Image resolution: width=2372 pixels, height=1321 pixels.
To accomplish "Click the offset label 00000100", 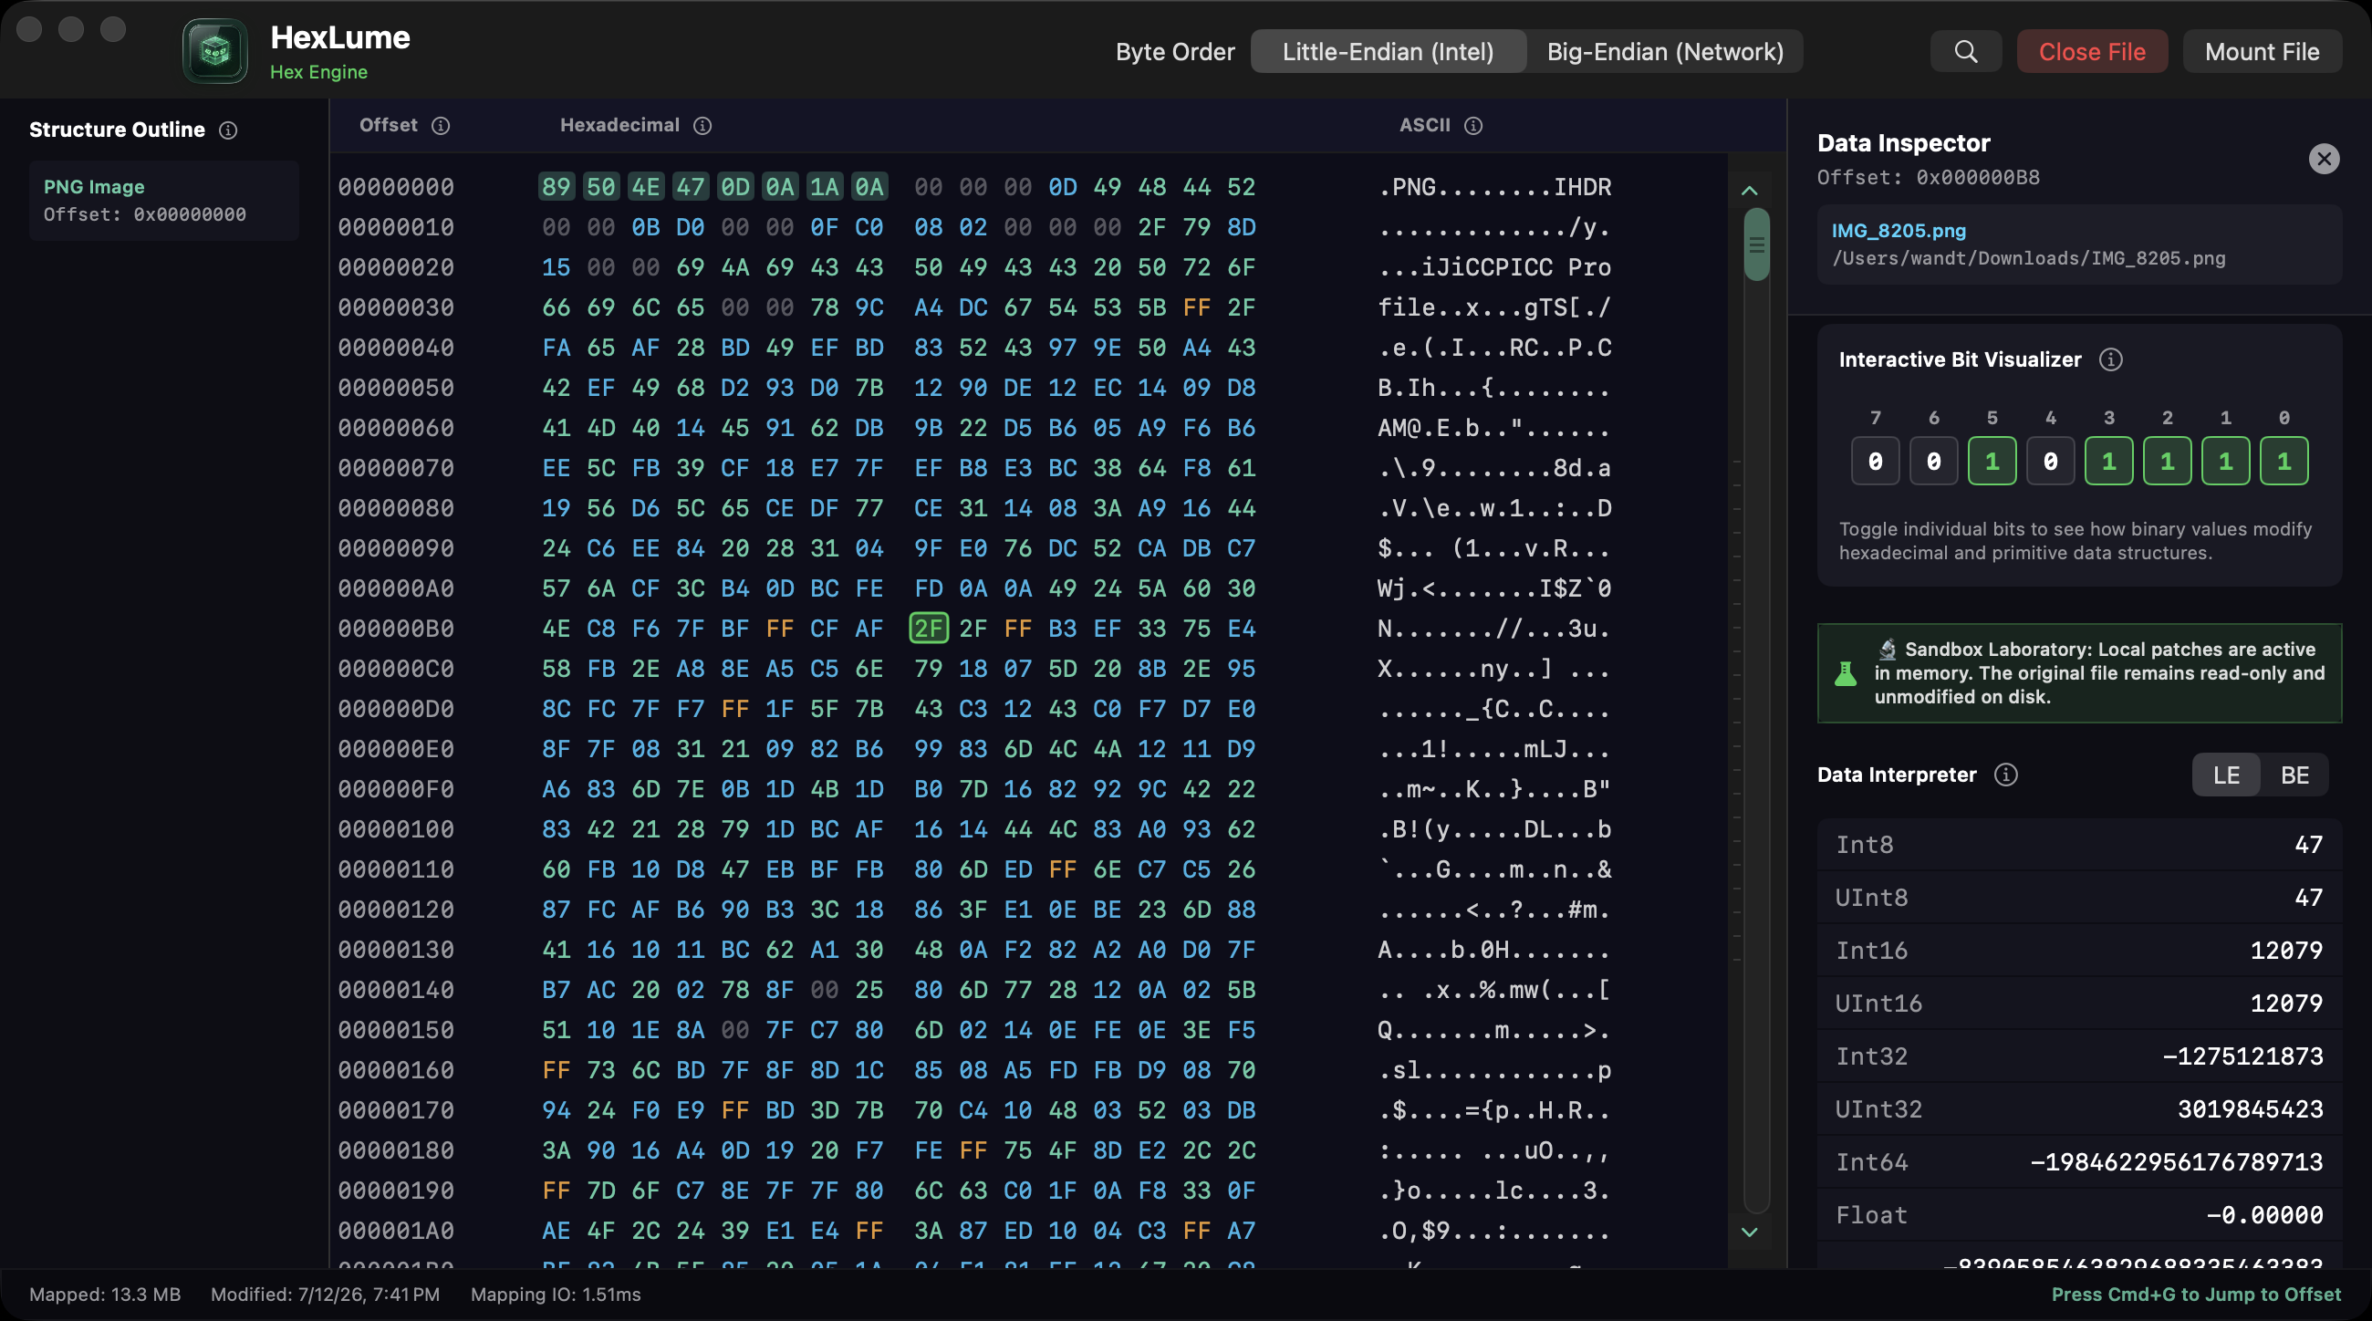I will point(396,829).
